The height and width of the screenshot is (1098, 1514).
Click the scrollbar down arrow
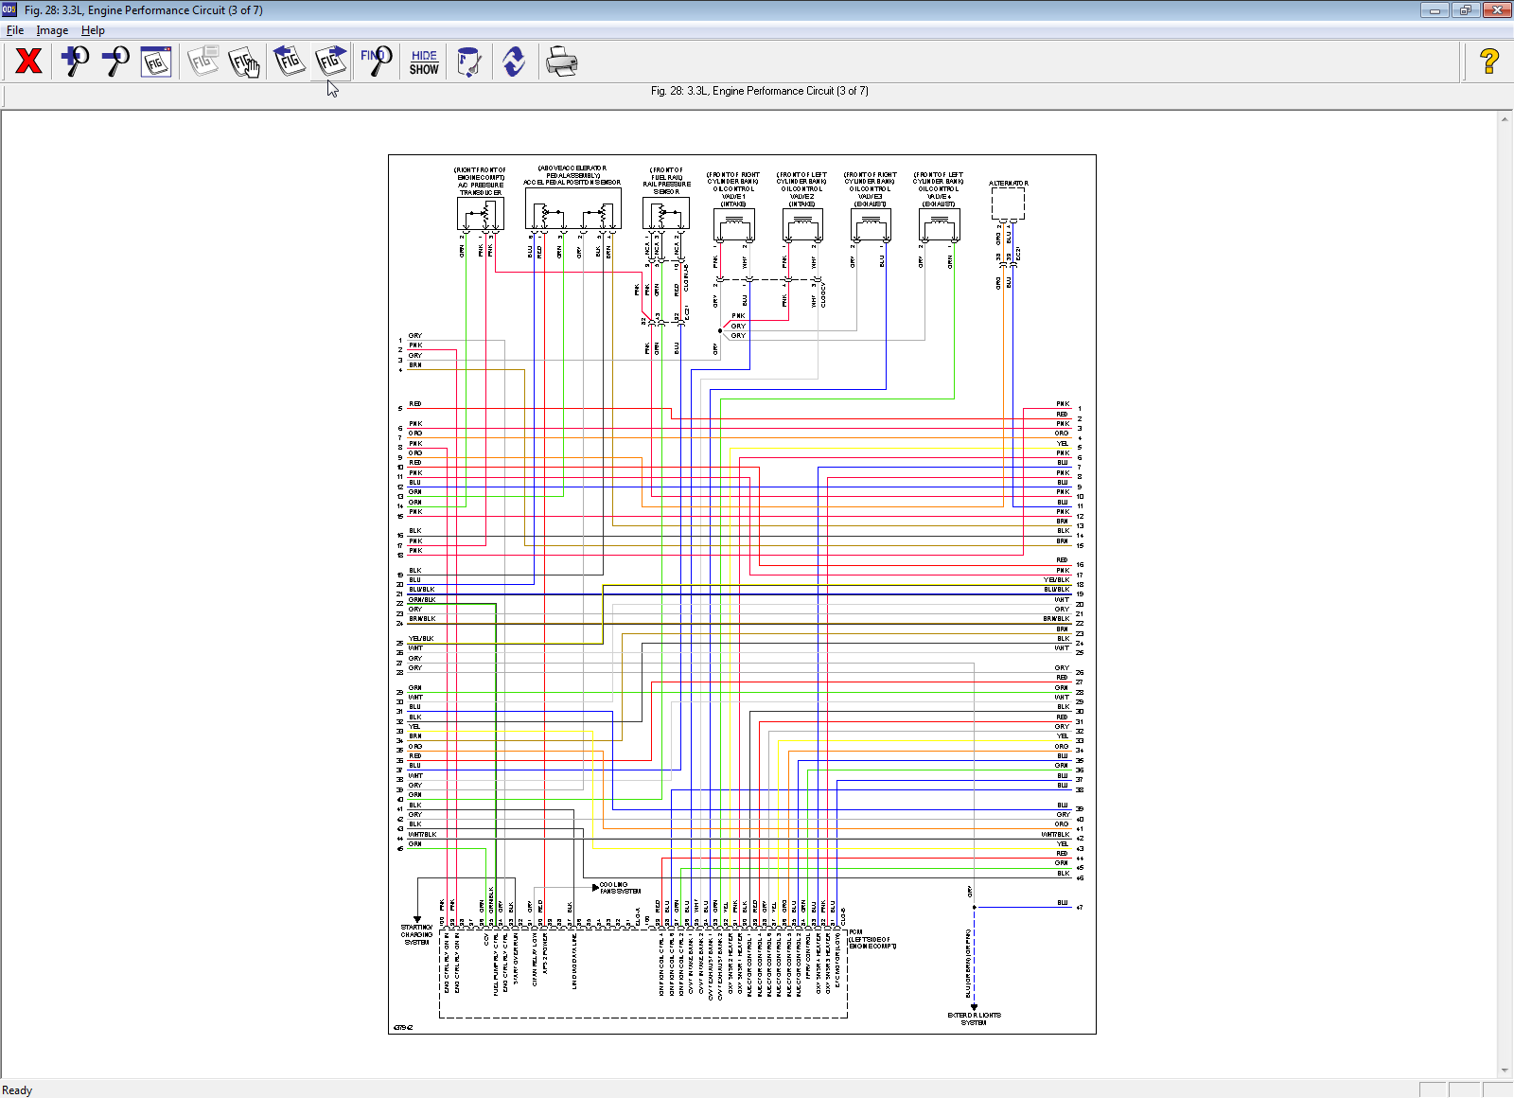1505,1071
